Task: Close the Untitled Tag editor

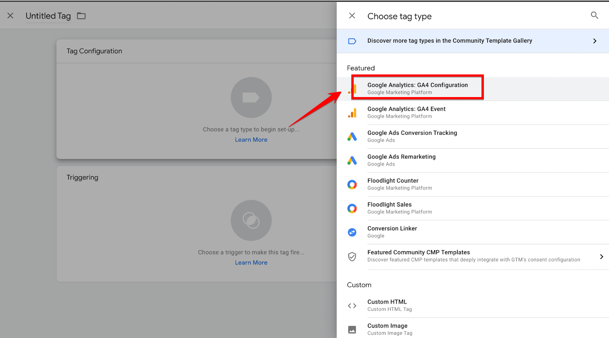Action: pos(10,16)
